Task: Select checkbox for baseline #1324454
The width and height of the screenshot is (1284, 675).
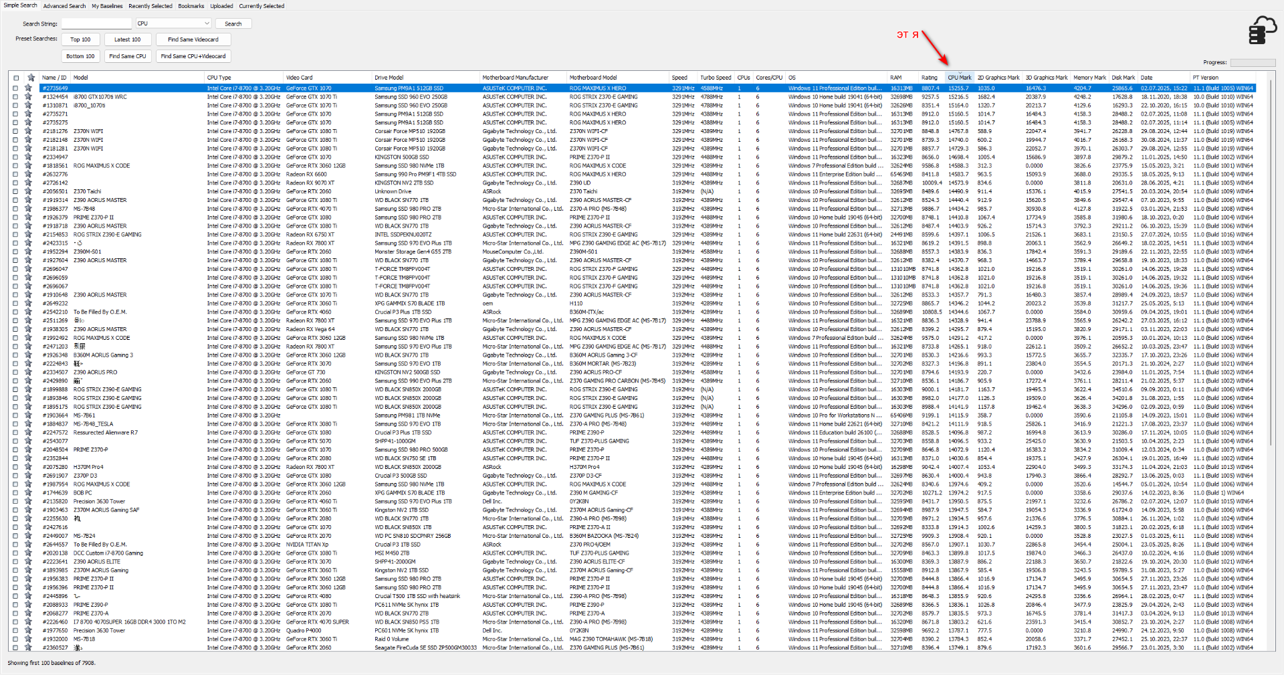Action: tap(16, 96)
